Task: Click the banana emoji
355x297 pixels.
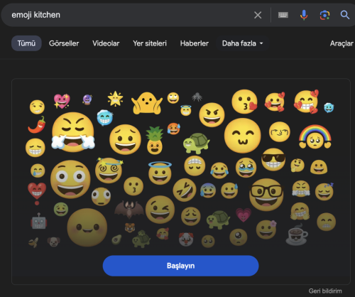Action: 33,242
